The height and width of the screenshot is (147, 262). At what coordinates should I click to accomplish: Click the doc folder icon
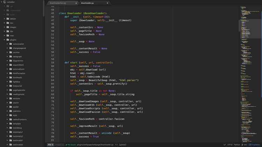(x=8, y=23)
